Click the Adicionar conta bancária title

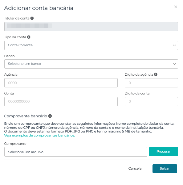coord(39,8)
